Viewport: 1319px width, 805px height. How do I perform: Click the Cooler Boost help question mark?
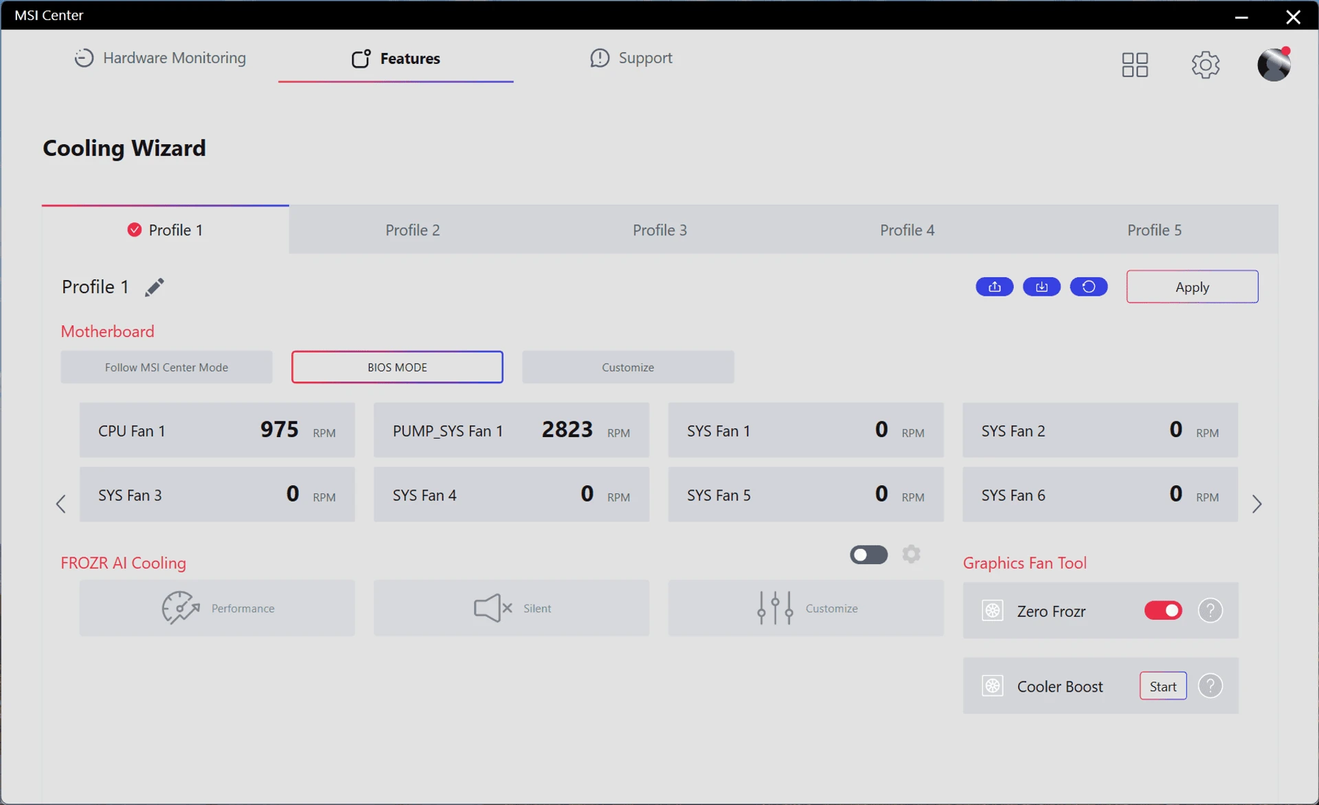[1210, 686]
